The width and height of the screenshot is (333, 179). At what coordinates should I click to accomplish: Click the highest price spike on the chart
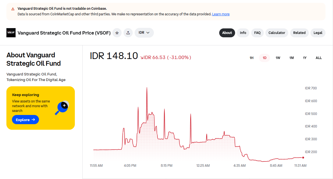(147, 88)
